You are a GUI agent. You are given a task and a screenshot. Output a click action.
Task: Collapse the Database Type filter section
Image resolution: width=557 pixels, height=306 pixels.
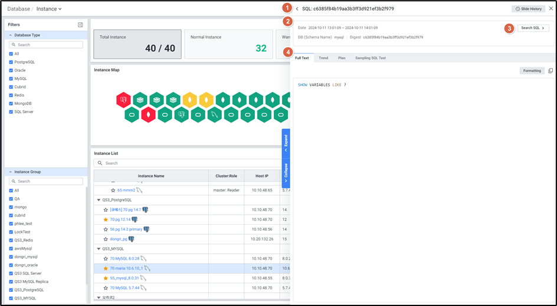pos(10,35)
